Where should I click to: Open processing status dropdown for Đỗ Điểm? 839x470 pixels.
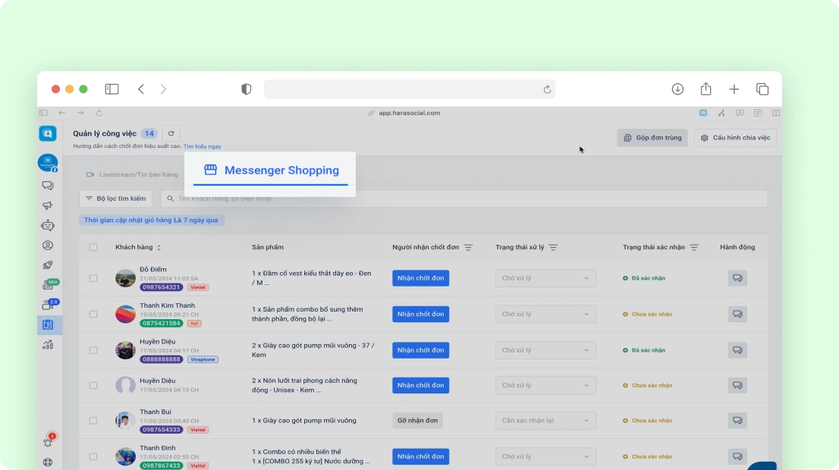[x=545, y=278]
